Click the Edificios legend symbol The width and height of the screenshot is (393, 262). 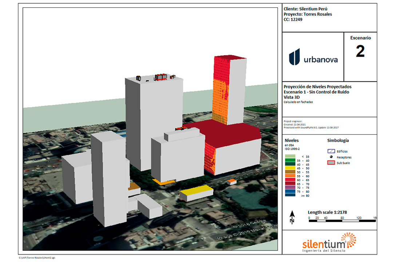pos(331,151)
